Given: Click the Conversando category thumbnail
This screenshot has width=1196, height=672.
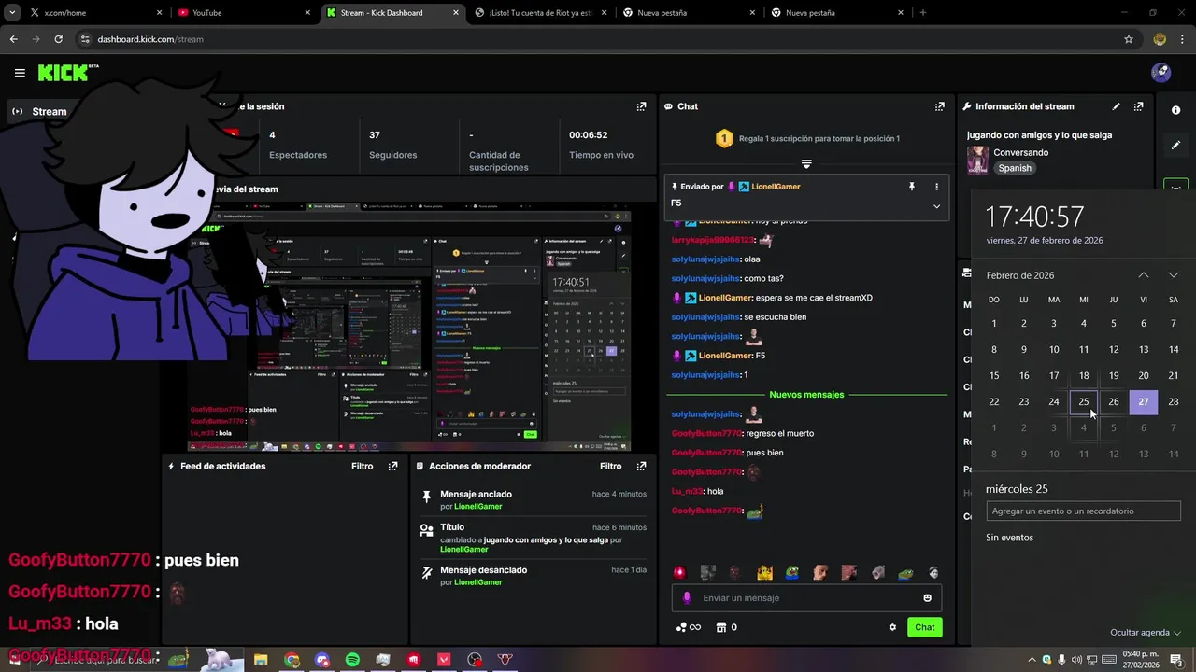Looking at the screenshot, I should [977, 160].
